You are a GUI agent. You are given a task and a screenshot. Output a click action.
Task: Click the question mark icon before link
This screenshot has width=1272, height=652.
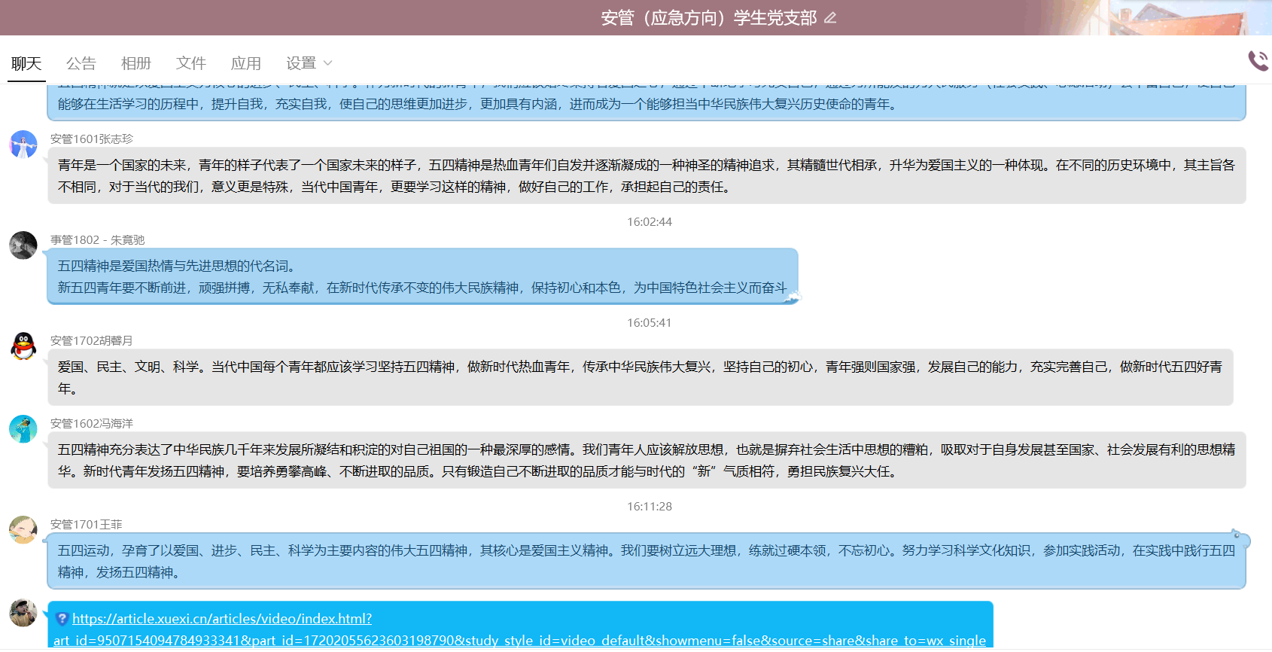[x=62, y=619]
